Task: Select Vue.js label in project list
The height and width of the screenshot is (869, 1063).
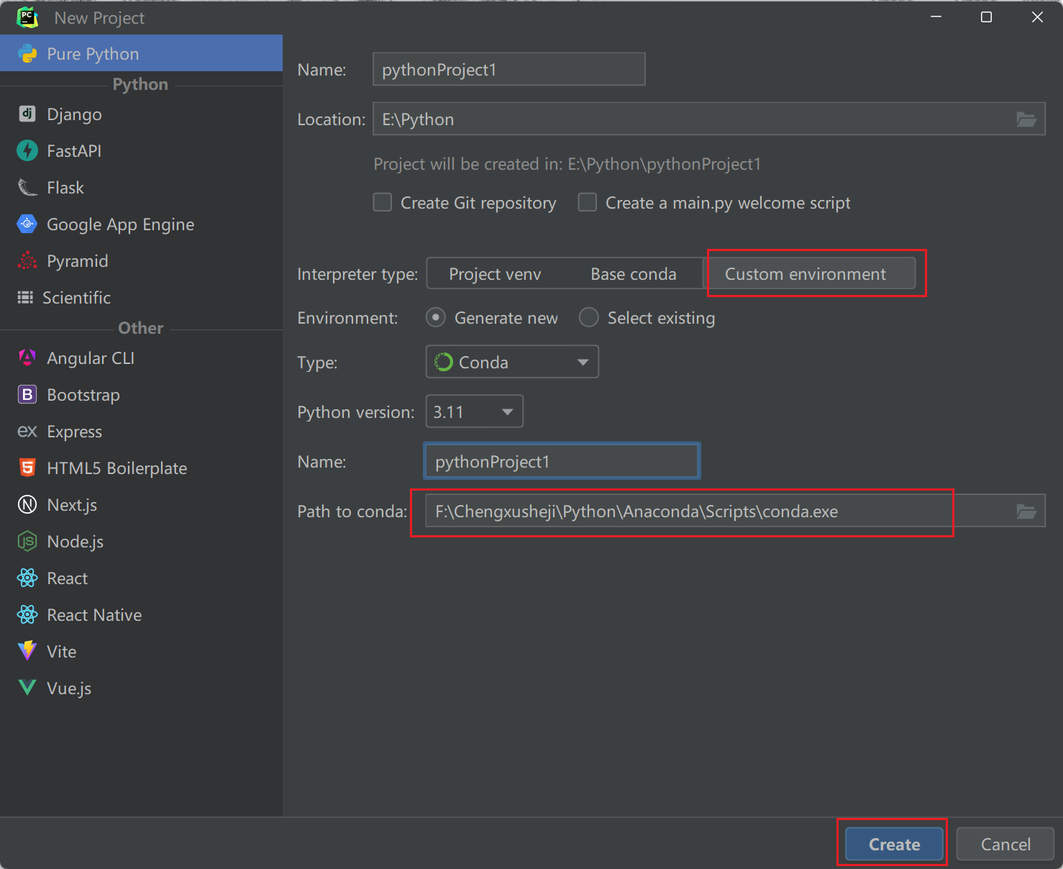Action: coord(69,688)
